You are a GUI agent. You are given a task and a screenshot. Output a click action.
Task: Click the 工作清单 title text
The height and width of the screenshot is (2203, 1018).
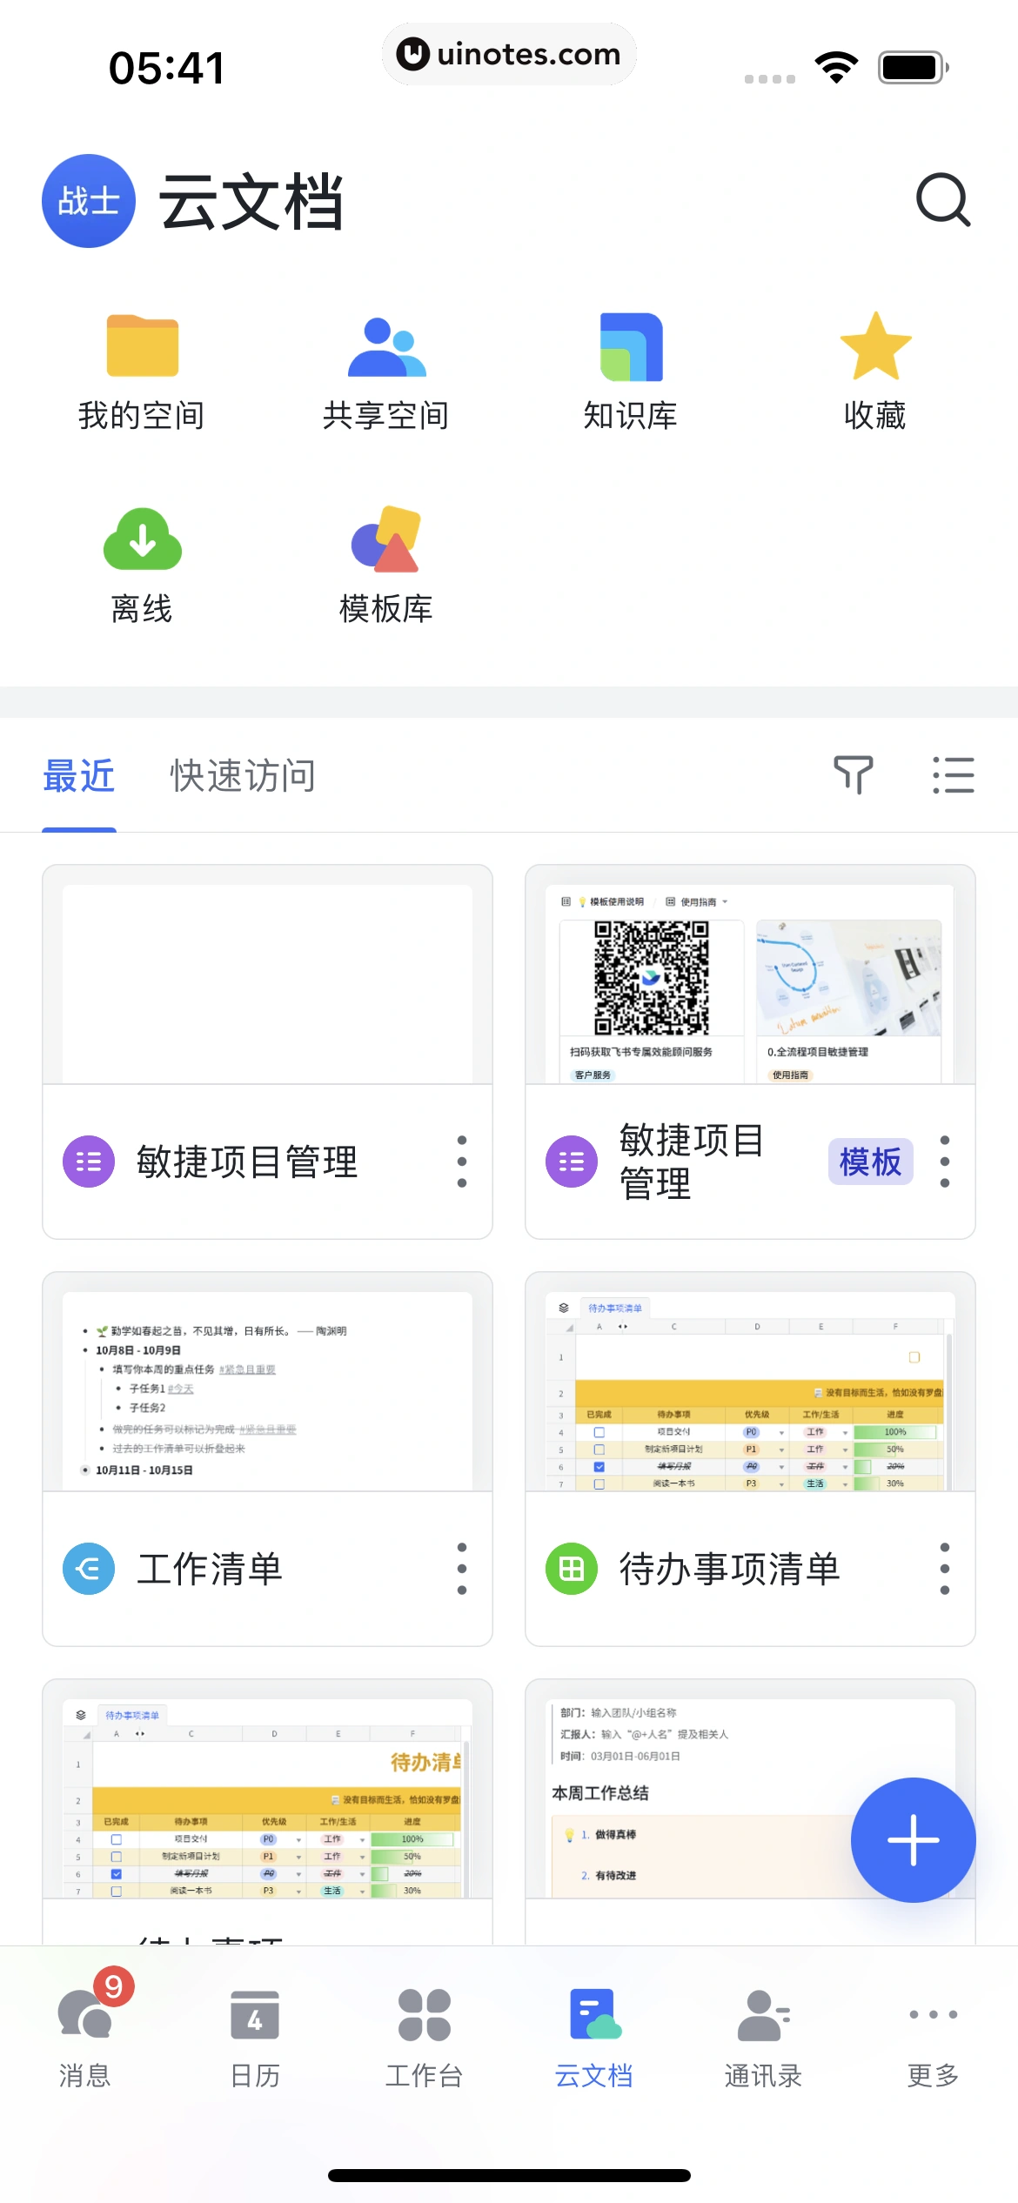(210, 1569)
